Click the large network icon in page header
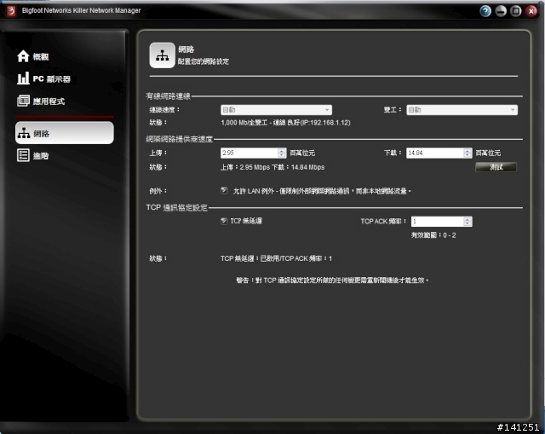This screenshot has height=434, width=545. 162,55
